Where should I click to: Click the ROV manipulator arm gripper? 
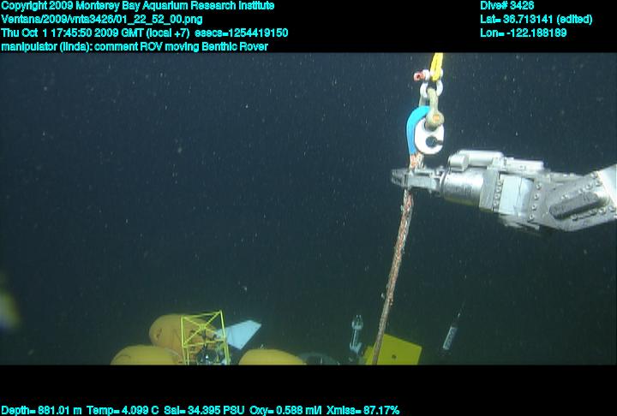pos(419,179)
